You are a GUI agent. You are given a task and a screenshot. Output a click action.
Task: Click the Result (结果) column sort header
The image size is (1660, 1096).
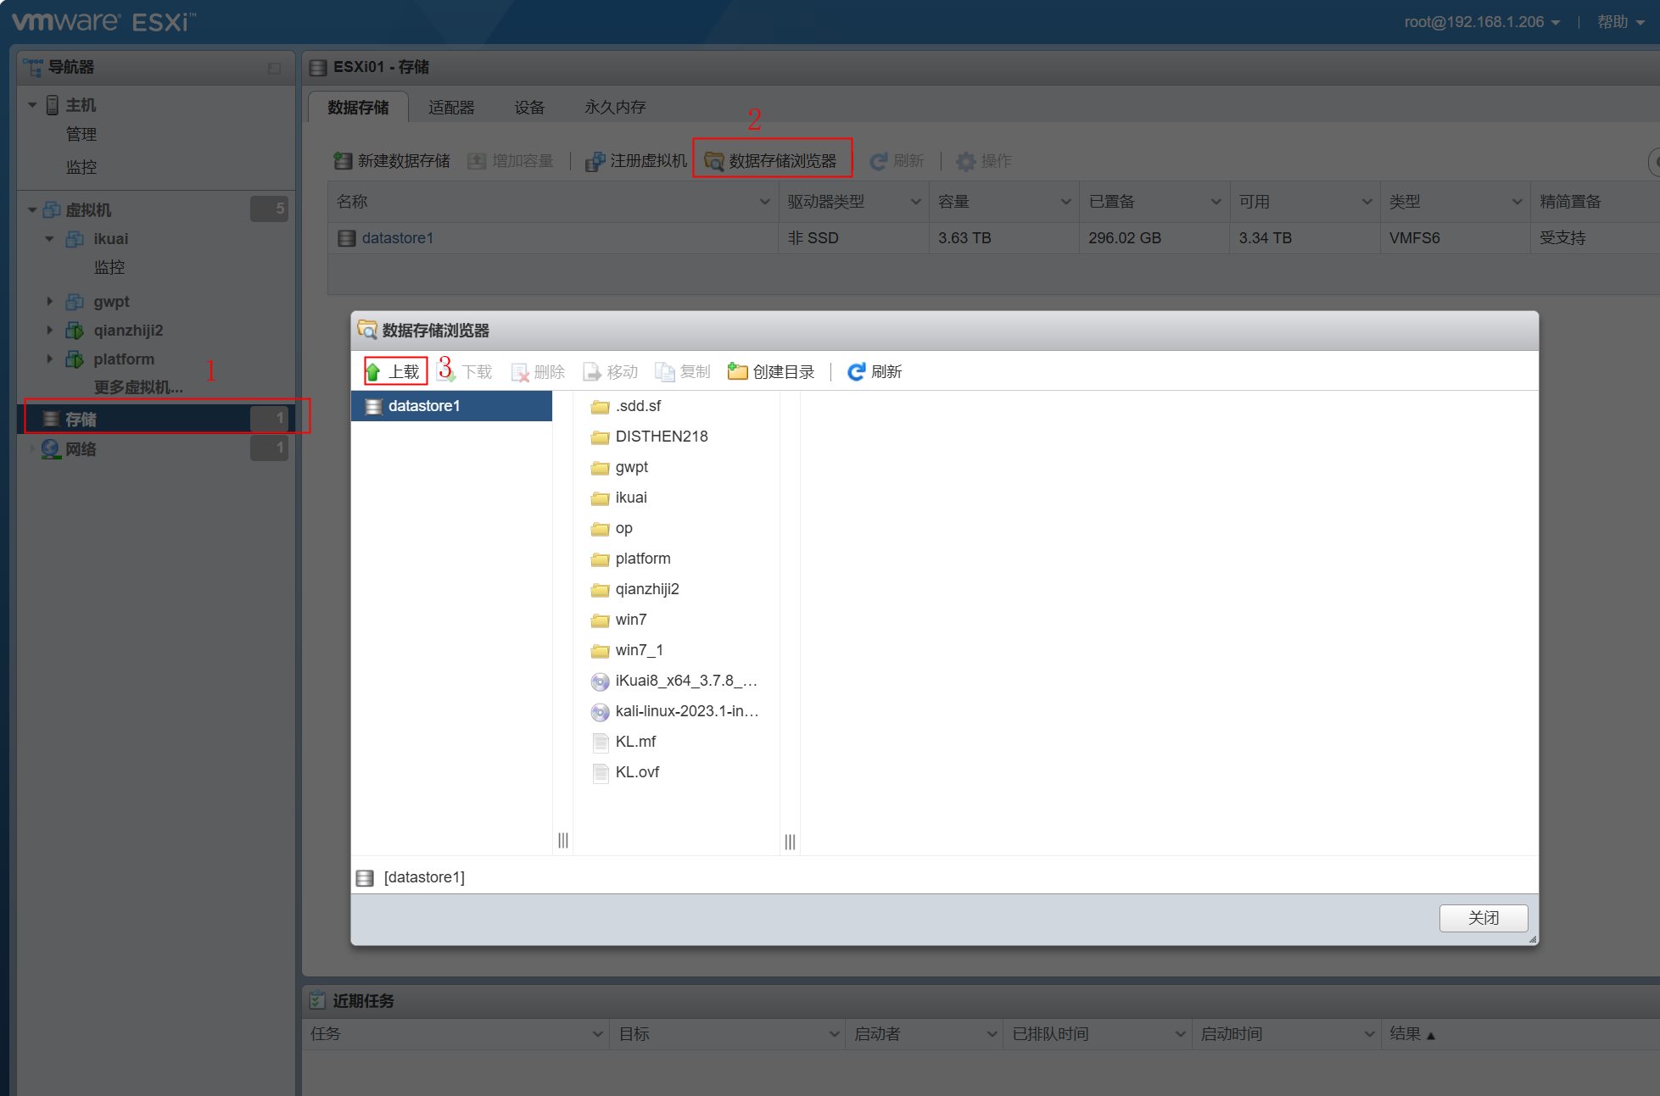(x=1412, y=1034)
